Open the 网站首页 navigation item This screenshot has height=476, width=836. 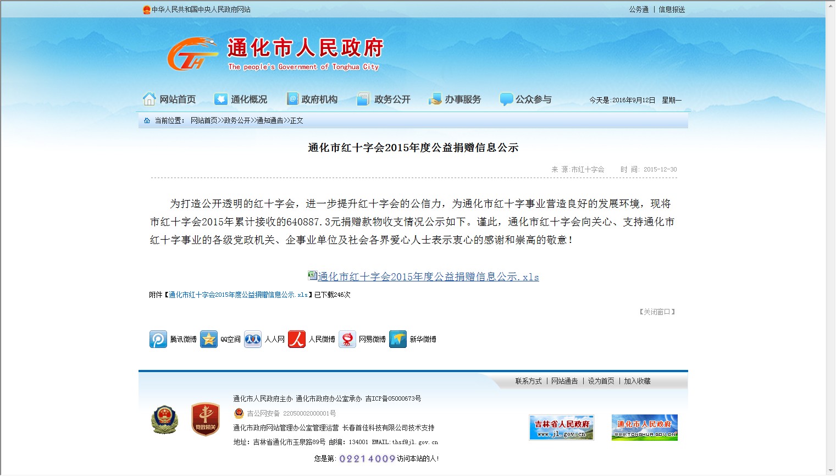(170, 99)
